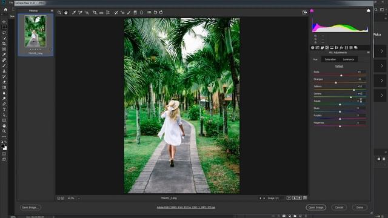This screenshot has width=388, height=218.
Task: Select the Color Sampler tool
Action: 80,12
